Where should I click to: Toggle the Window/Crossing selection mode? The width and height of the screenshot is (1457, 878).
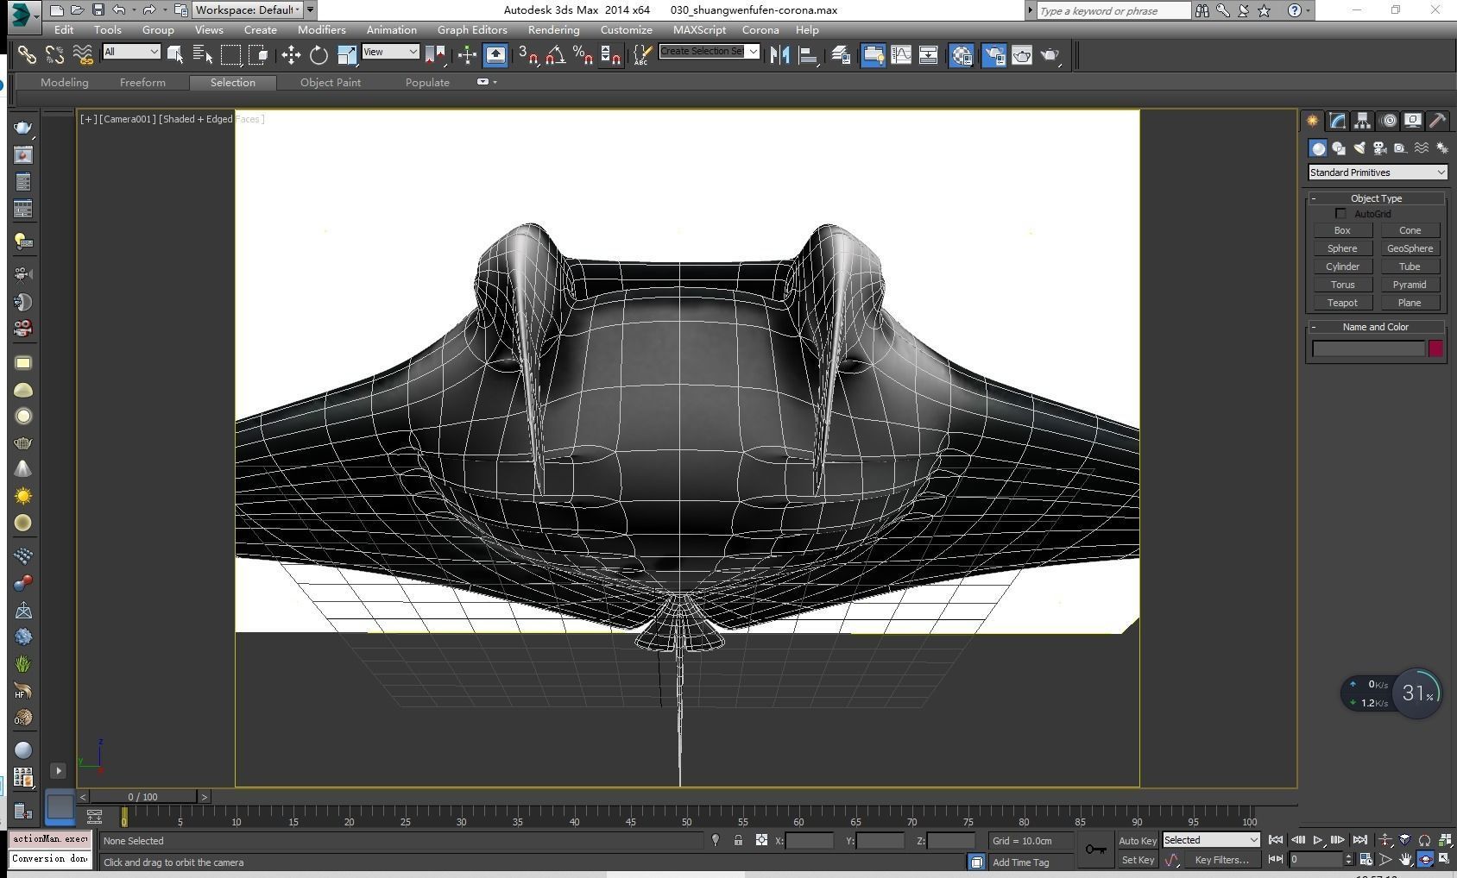258,55
